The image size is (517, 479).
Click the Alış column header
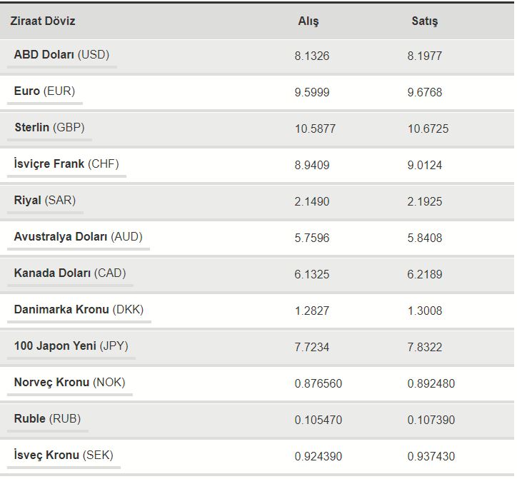click(x=308, y=21)
